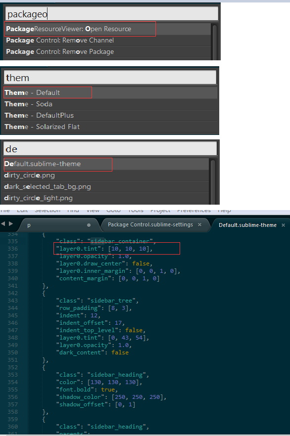Open dirty_circle_light.png from results
290x436 pixels.
(x=106, y=198)
